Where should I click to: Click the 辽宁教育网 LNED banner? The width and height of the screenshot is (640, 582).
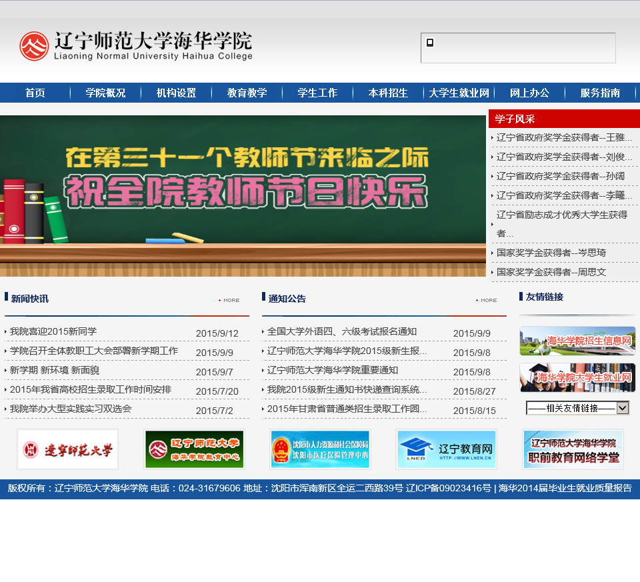[x=446, y=449]
